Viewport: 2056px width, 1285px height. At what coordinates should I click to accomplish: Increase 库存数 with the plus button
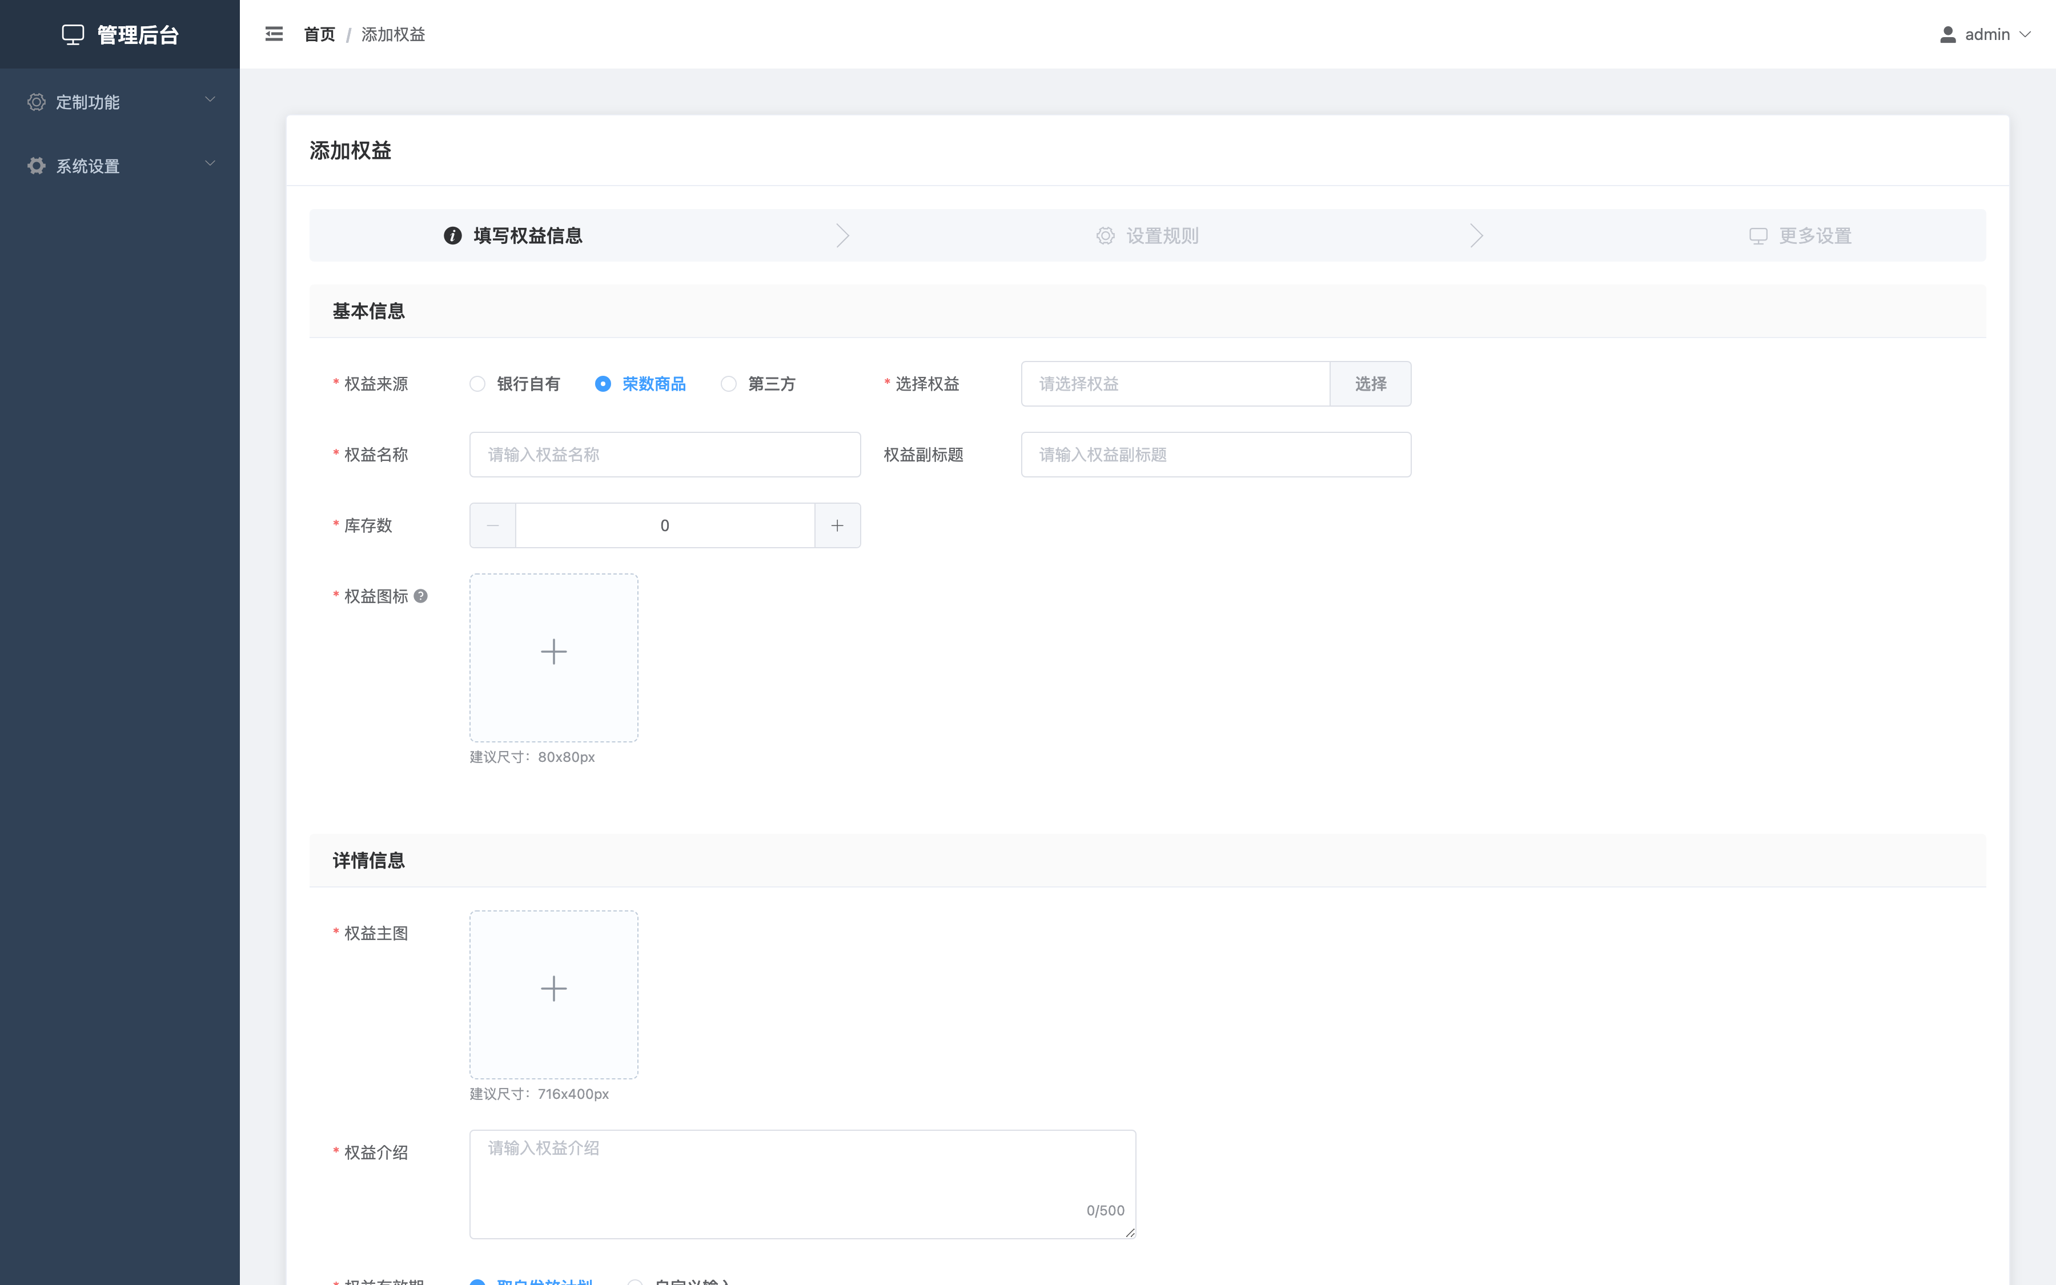[838, 525]
